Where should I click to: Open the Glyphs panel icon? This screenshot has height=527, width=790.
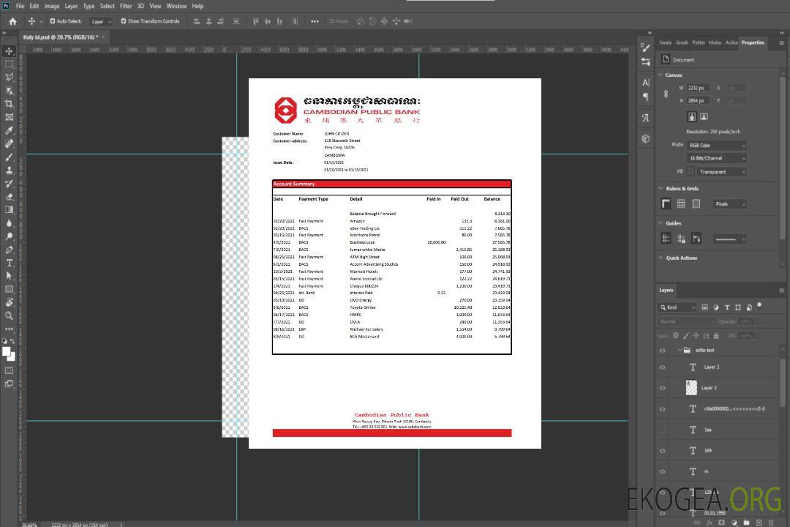(645, 118)
